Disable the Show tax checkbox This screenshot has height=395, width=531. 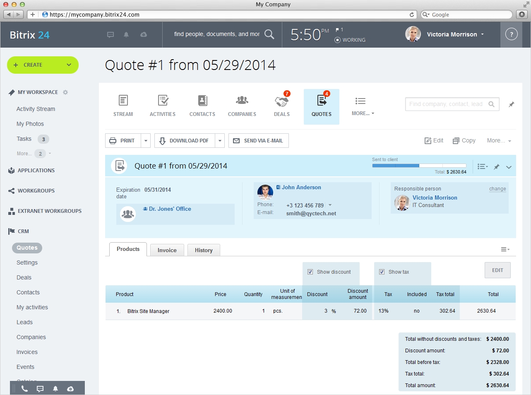[x=382, y=272]
